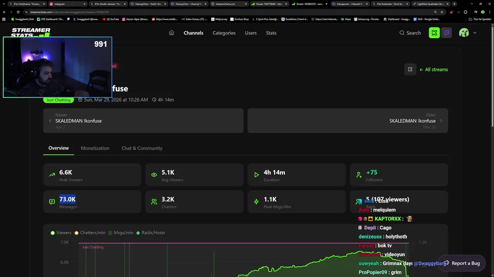Go to the Newer stream from Apr 2

[143, 120]
